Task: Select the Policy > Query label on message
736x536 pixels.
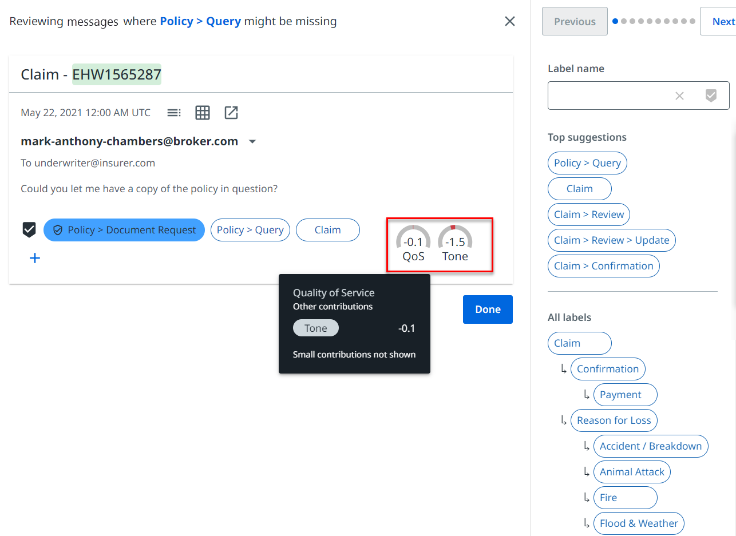Action: pyautogui.click(x=250, y=230)
